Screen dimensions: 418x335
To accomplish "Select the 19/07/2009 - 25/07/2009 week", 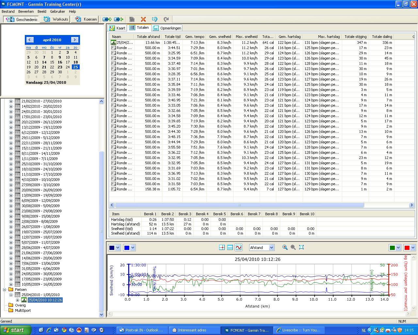I will (41, 232).
